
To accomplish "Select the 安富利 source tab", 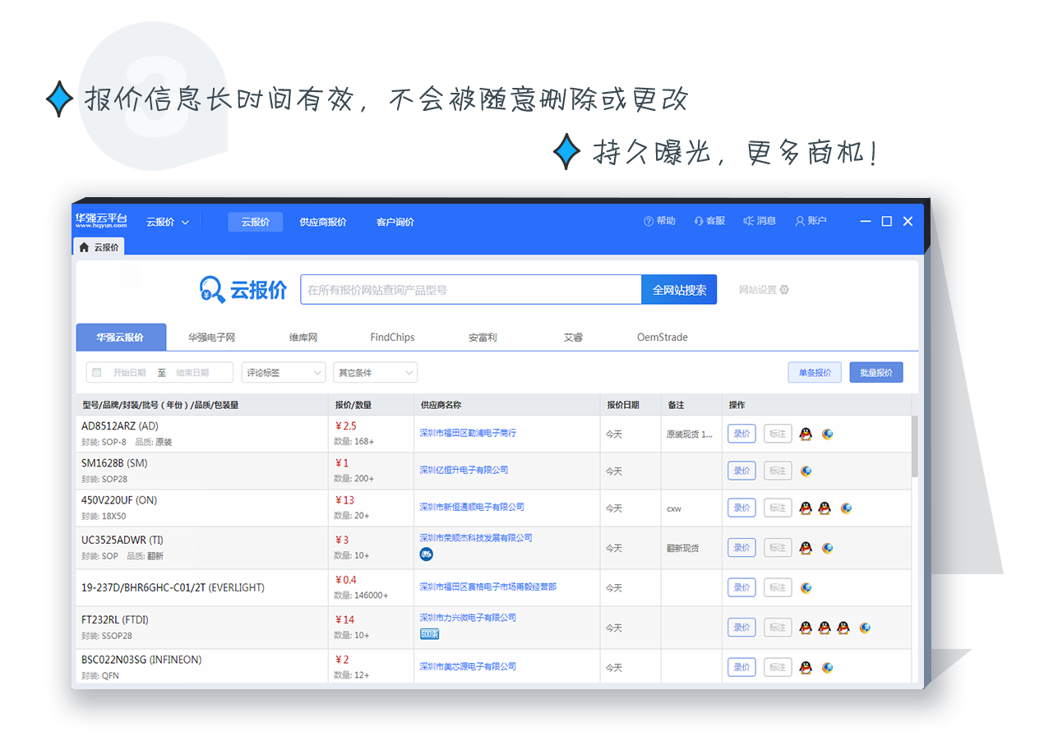I will tap(483, 338).
